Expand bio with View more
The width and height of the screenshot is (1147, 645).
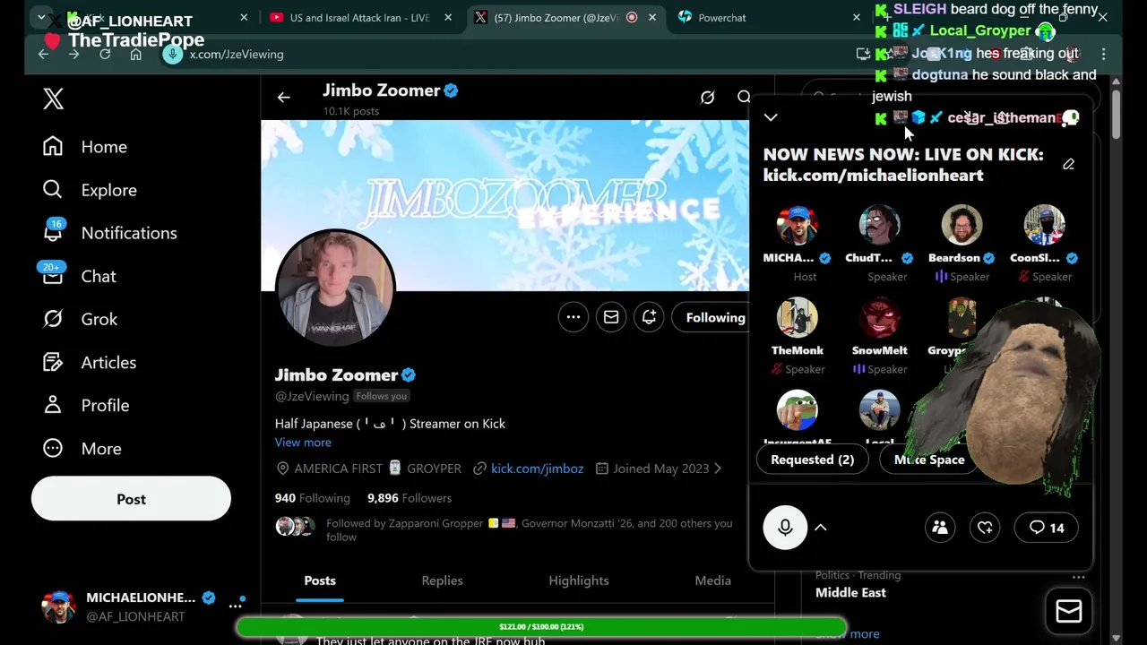tap(303, 443)
